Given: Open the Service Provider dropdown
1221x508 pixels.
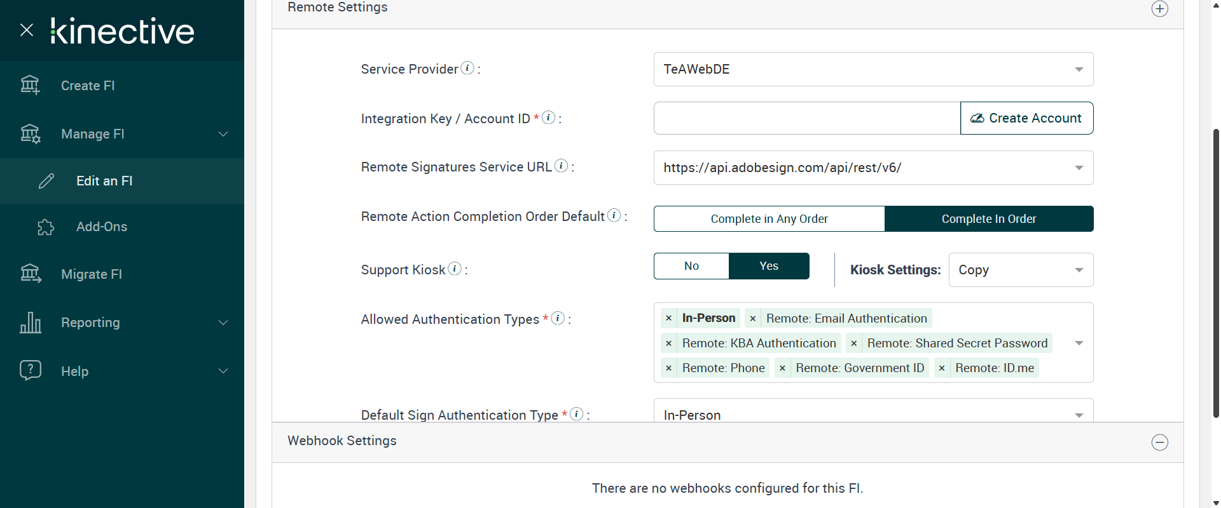Looking at the screenshot, I should click(x=873, y=69).
